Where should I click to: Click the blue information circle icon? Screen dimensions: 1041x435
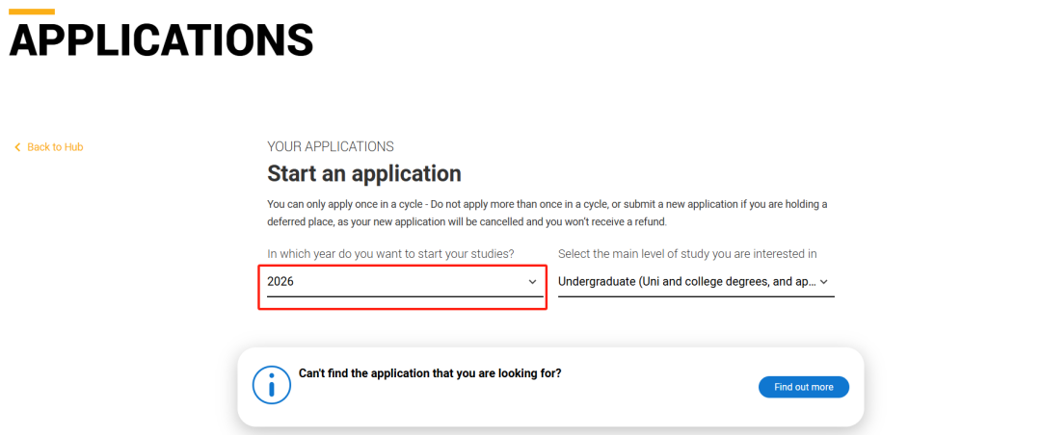coord(272,385)
